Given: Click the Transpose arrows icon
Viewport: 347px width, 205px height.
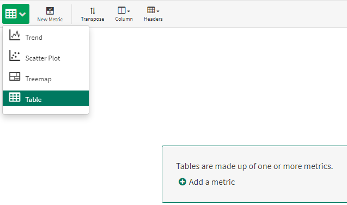Looking at the screenshot, I should pyautogui.click(x=93, y=10).
